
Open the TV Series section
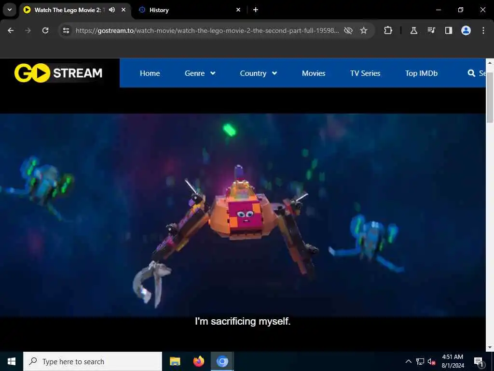(x=365, y=73)
